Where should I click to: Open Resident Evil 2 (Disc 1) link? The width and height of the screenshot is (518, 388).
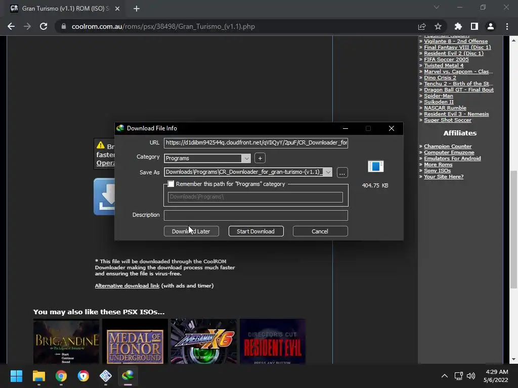pyautogui.click(x=454, y=53)
